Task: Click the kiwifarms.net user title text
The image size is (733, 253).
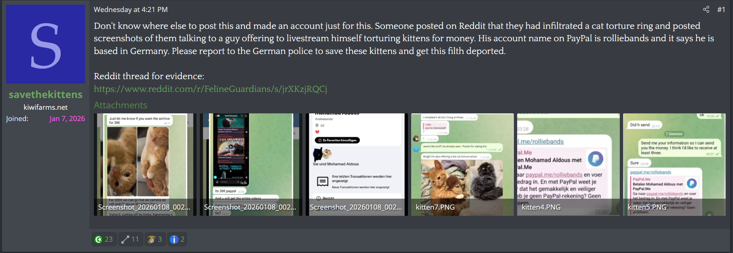Action: tap(46, 107)
